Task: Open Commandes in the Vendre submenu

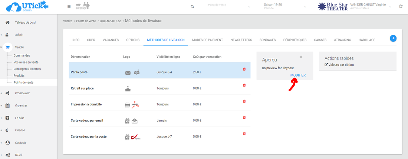Action: point(22,55)
